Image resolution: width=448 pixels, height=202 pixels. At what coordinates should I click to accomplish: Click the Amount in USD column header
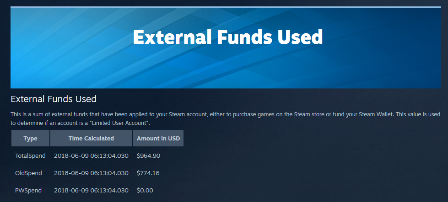point(158,138)
